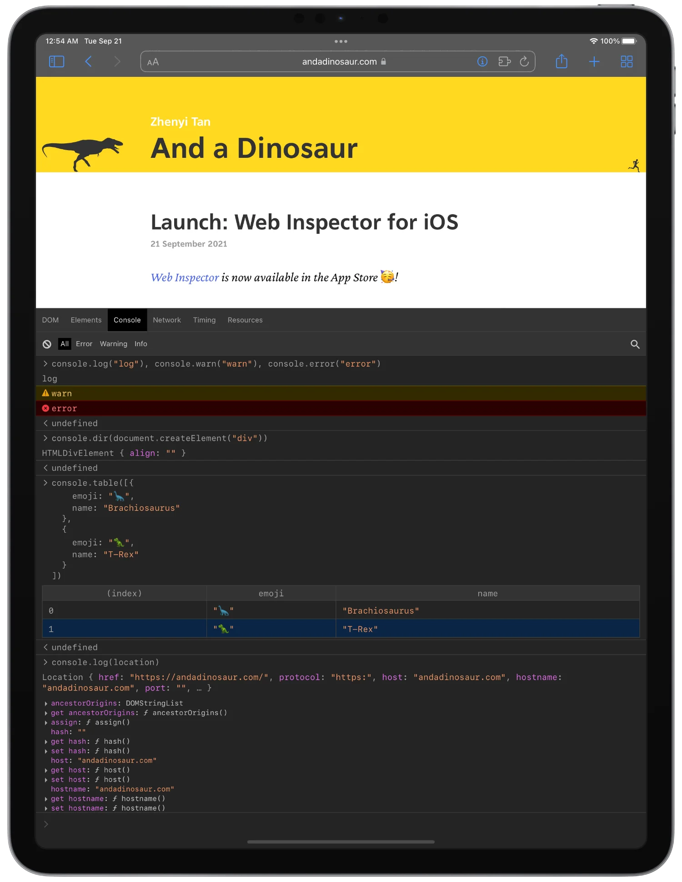Tap the yellow warning triangle icon
Image resolution: width=682 pixels, height=882 pixels.
(45, 393)
